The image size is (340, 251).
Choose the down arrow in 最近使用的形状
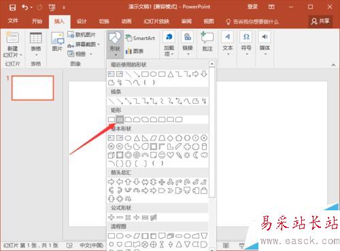tap(204, 74)
